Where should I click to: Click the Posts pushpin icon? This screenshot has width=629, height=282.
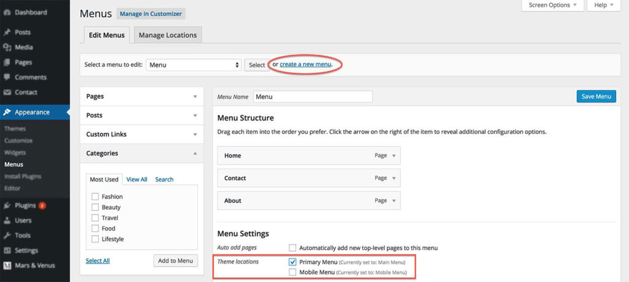[x=7, y=32]
